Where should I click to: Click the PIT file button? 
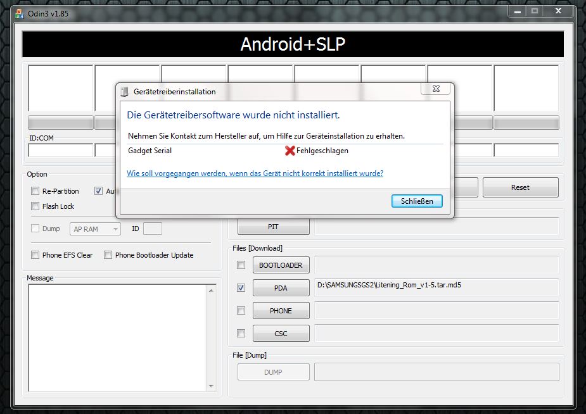pyautogui.click(x=273, y=227)
